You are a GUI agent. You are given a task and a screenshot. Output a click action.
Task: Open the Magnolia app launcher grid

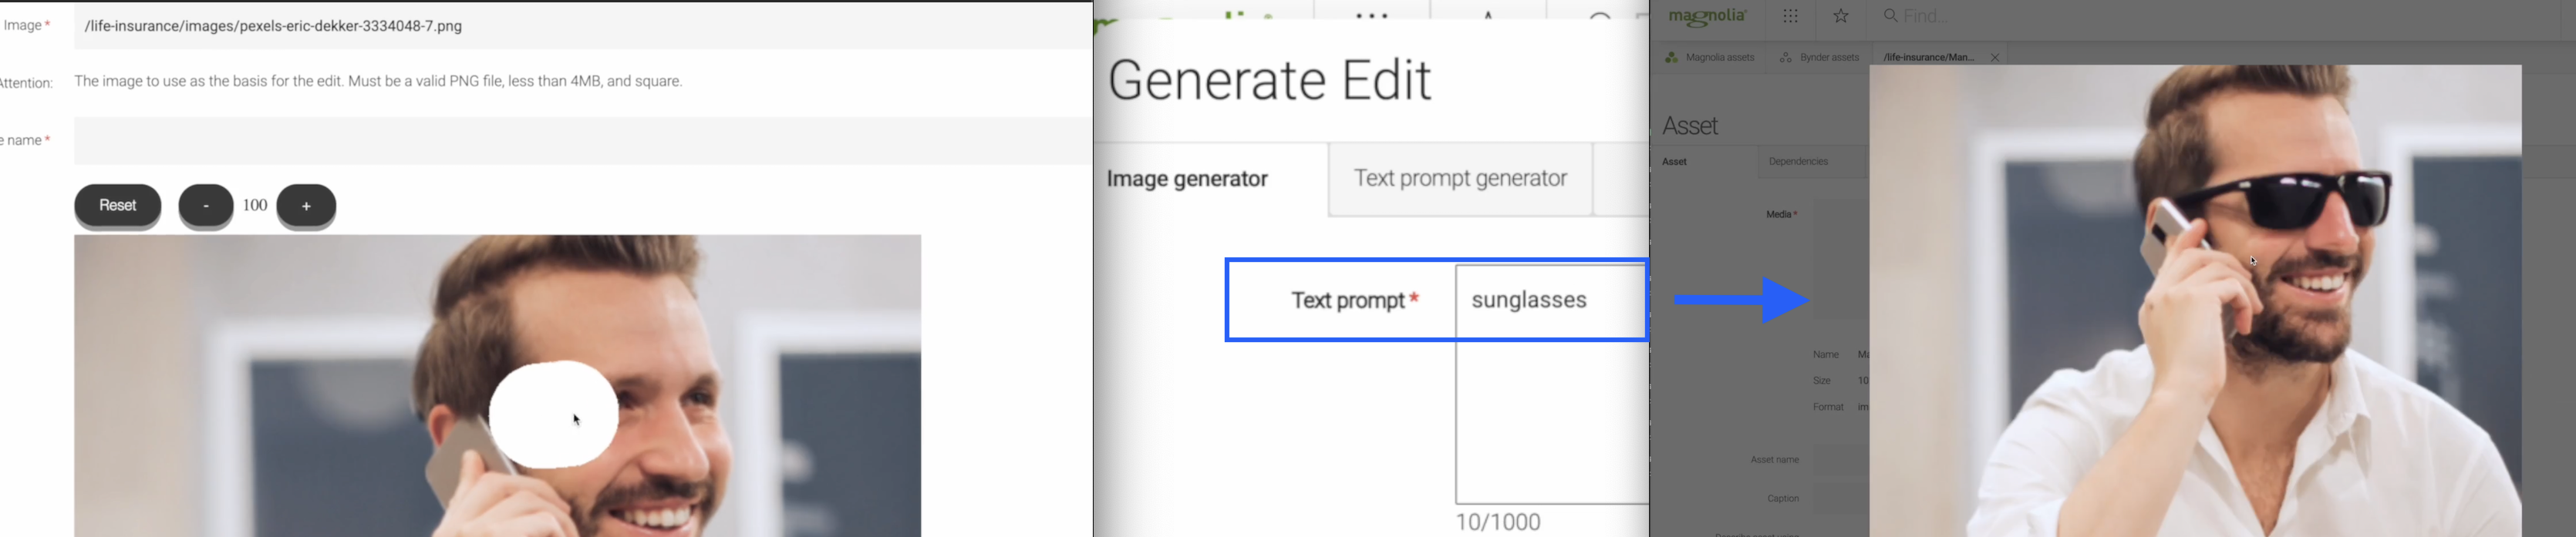pos(1790,16)
